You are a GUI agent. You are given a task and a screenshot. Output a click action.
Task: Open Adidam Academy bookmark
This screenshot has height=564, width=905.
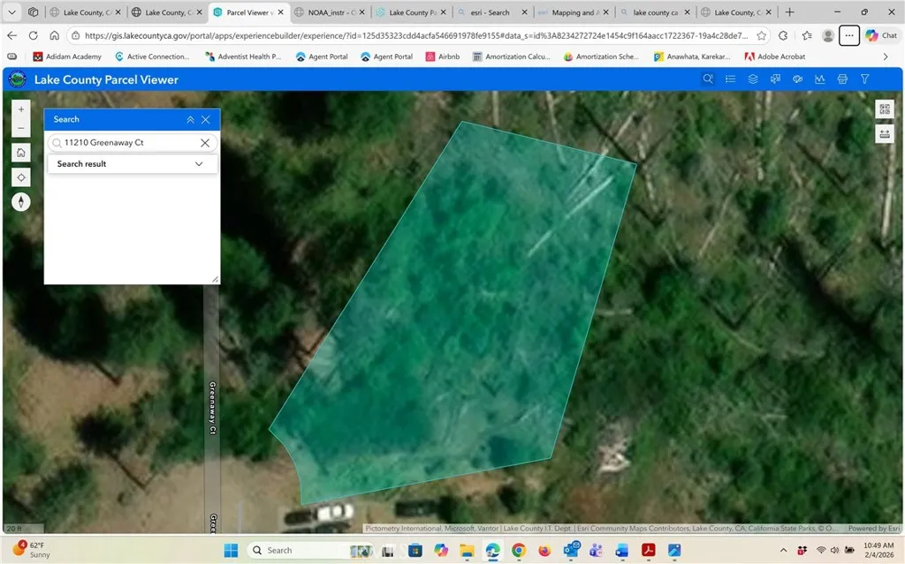point(66,56)
